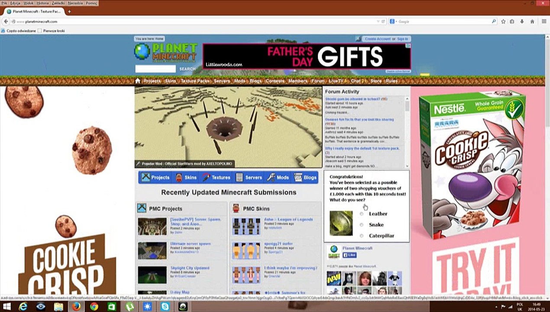Open the Często odwiedzane bookmark

tap(19, 31)
